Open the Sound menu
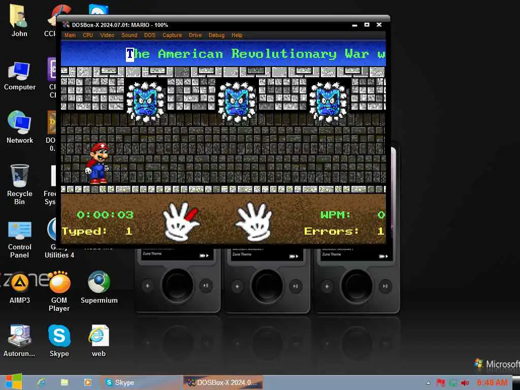Image resolution: width=520 pixels, height=390 pixels. point(129,35)
